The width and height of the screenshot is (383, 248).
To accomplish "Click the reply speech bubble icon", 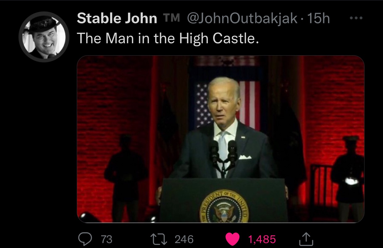I will [85, 239].
